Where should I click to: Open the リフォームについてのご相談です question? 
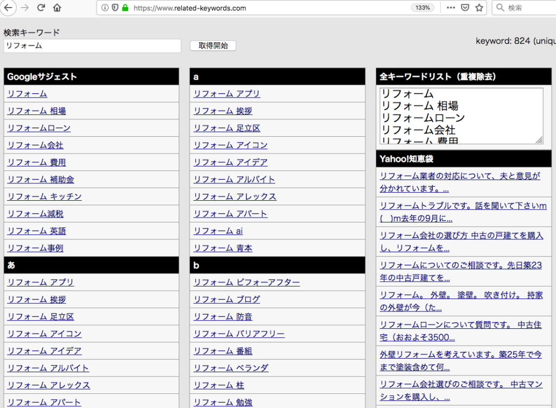(x=460, y=271)
